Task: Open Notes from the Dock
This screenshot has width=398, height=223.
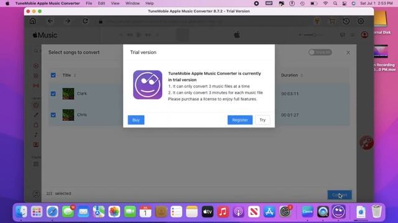Action: click(192, 211)
